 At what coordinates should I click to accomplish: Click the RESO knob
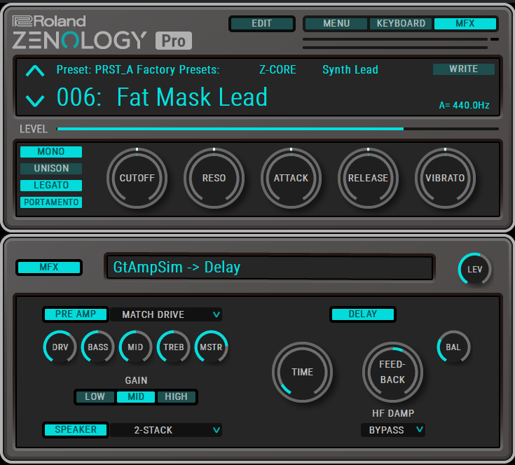point(214,178)
